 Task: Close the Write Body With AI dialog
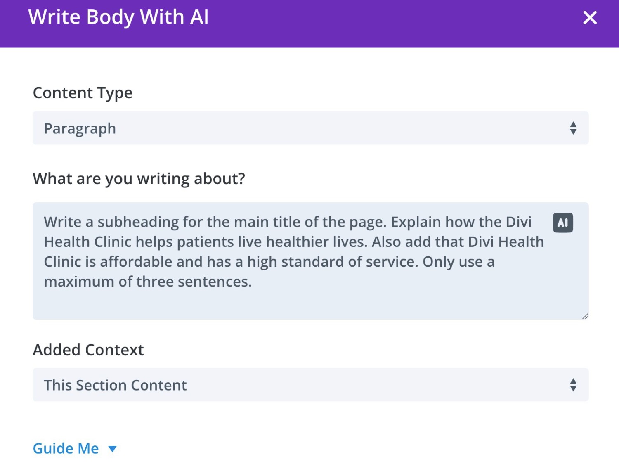590,18
